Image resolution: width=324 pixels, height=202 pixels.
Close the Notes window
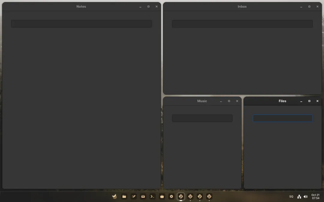(156, 7)
